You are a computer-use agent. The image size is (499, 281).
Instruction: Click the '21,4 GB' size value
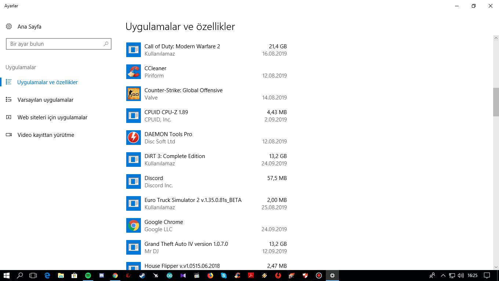point(278,46)
